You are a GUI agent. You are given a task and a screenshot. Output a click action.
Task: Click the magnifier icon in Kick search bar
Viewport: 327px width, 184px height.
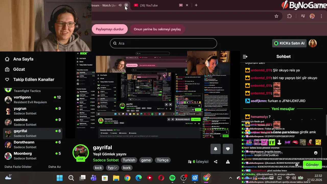point(115,43)
